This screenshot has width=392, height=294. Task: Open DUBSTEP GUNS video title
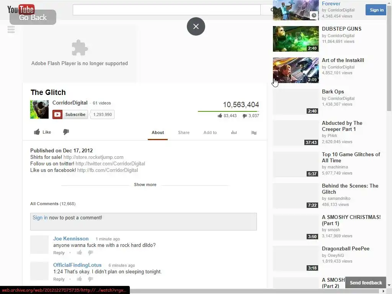(341, 29)
